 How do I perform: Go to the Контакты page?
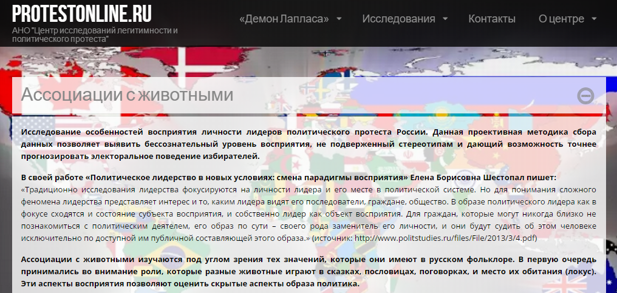[492, 19]
